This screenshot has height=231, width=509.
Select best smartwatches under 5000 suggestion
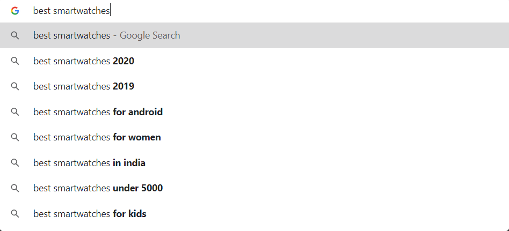[255, 188]
